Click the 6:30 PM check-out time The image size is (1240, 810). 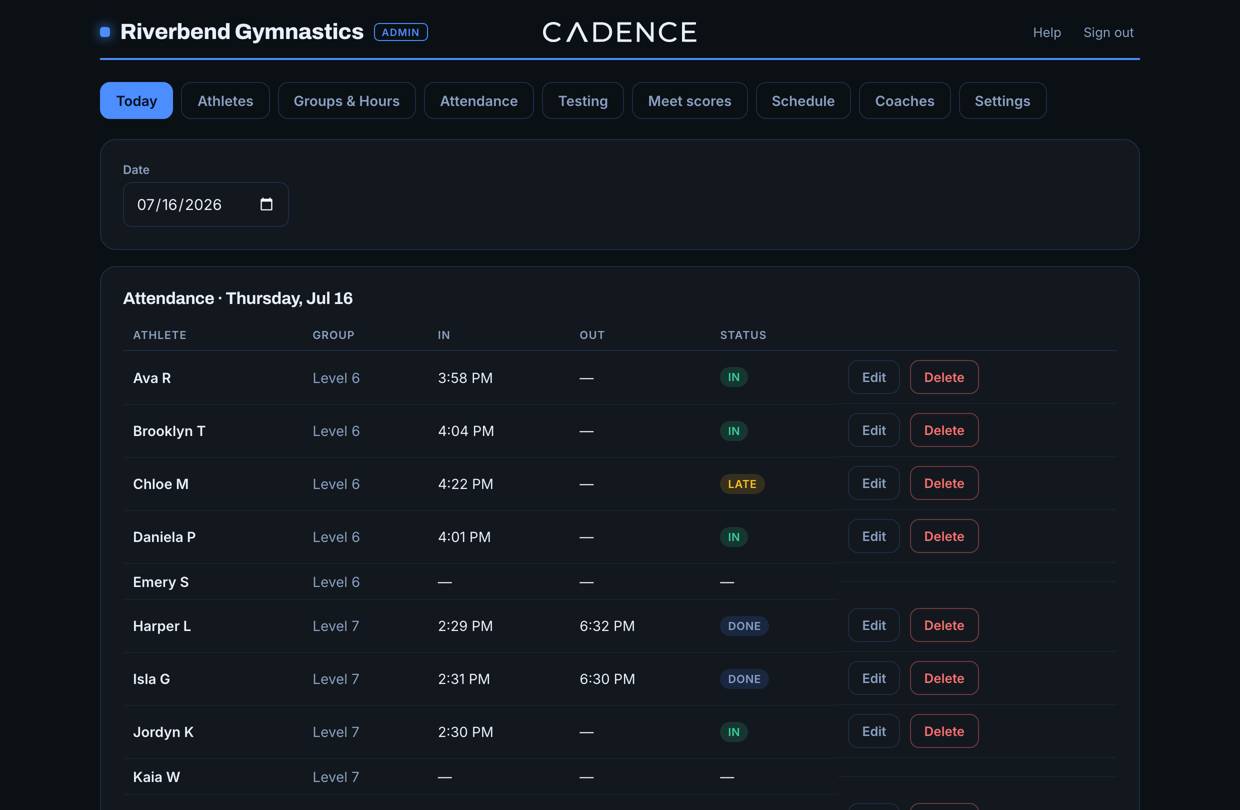(607, 678)
